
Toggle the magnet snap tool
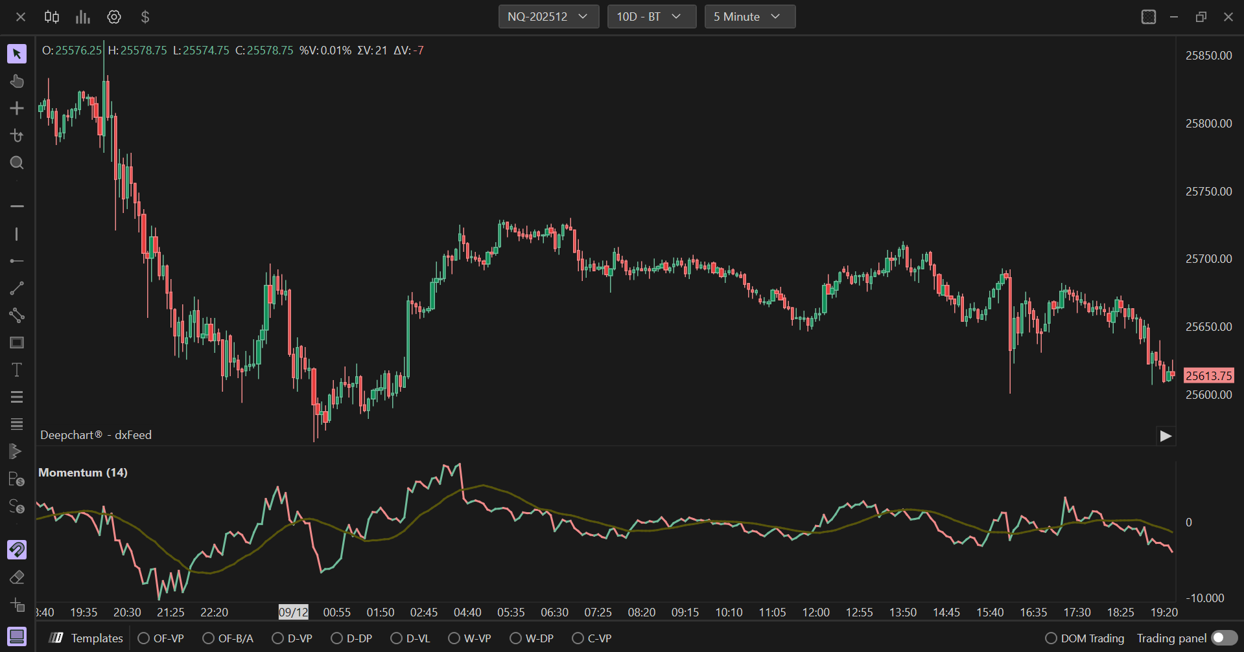[x=17, y=550]
